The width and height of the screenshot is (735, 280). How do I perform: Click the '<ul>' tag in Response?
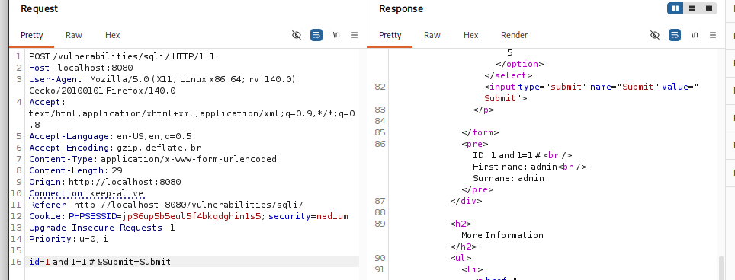[461, 258]
